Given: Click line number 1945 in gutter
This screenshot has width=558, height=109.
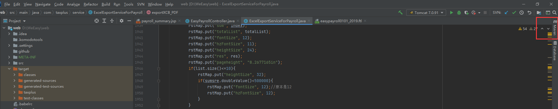Looking at the screenshot, I should 139,63.
